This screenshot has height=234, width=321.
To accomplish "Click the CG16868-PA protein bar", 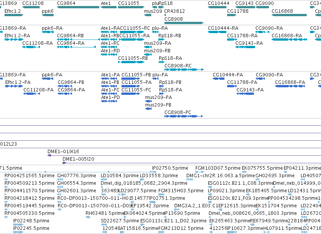I will pos(290,86).
